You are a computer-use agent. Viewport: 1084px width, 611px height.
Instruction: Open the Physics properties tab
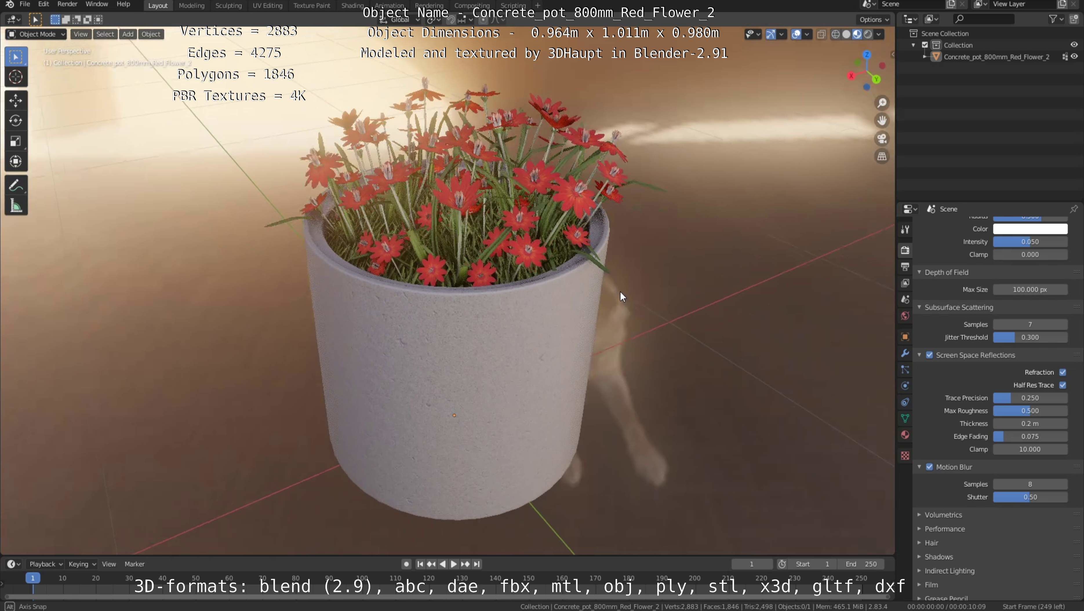(905, 386)
